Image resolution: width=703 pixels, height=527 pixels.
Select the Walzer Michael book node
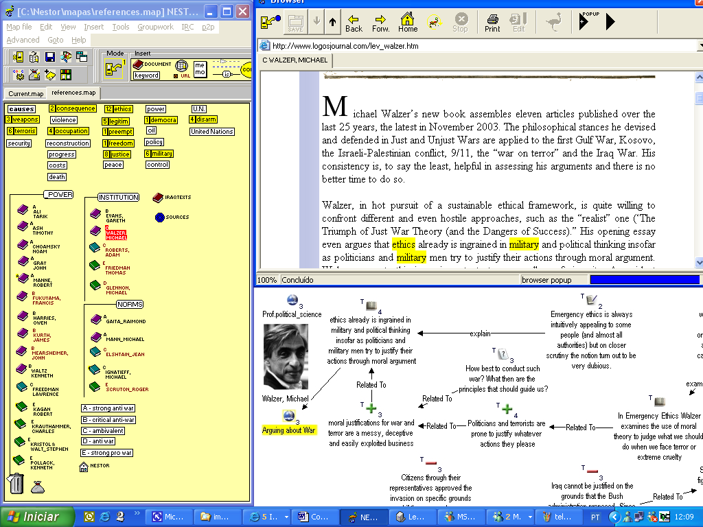pyautogui.click(x=95, y=231)
